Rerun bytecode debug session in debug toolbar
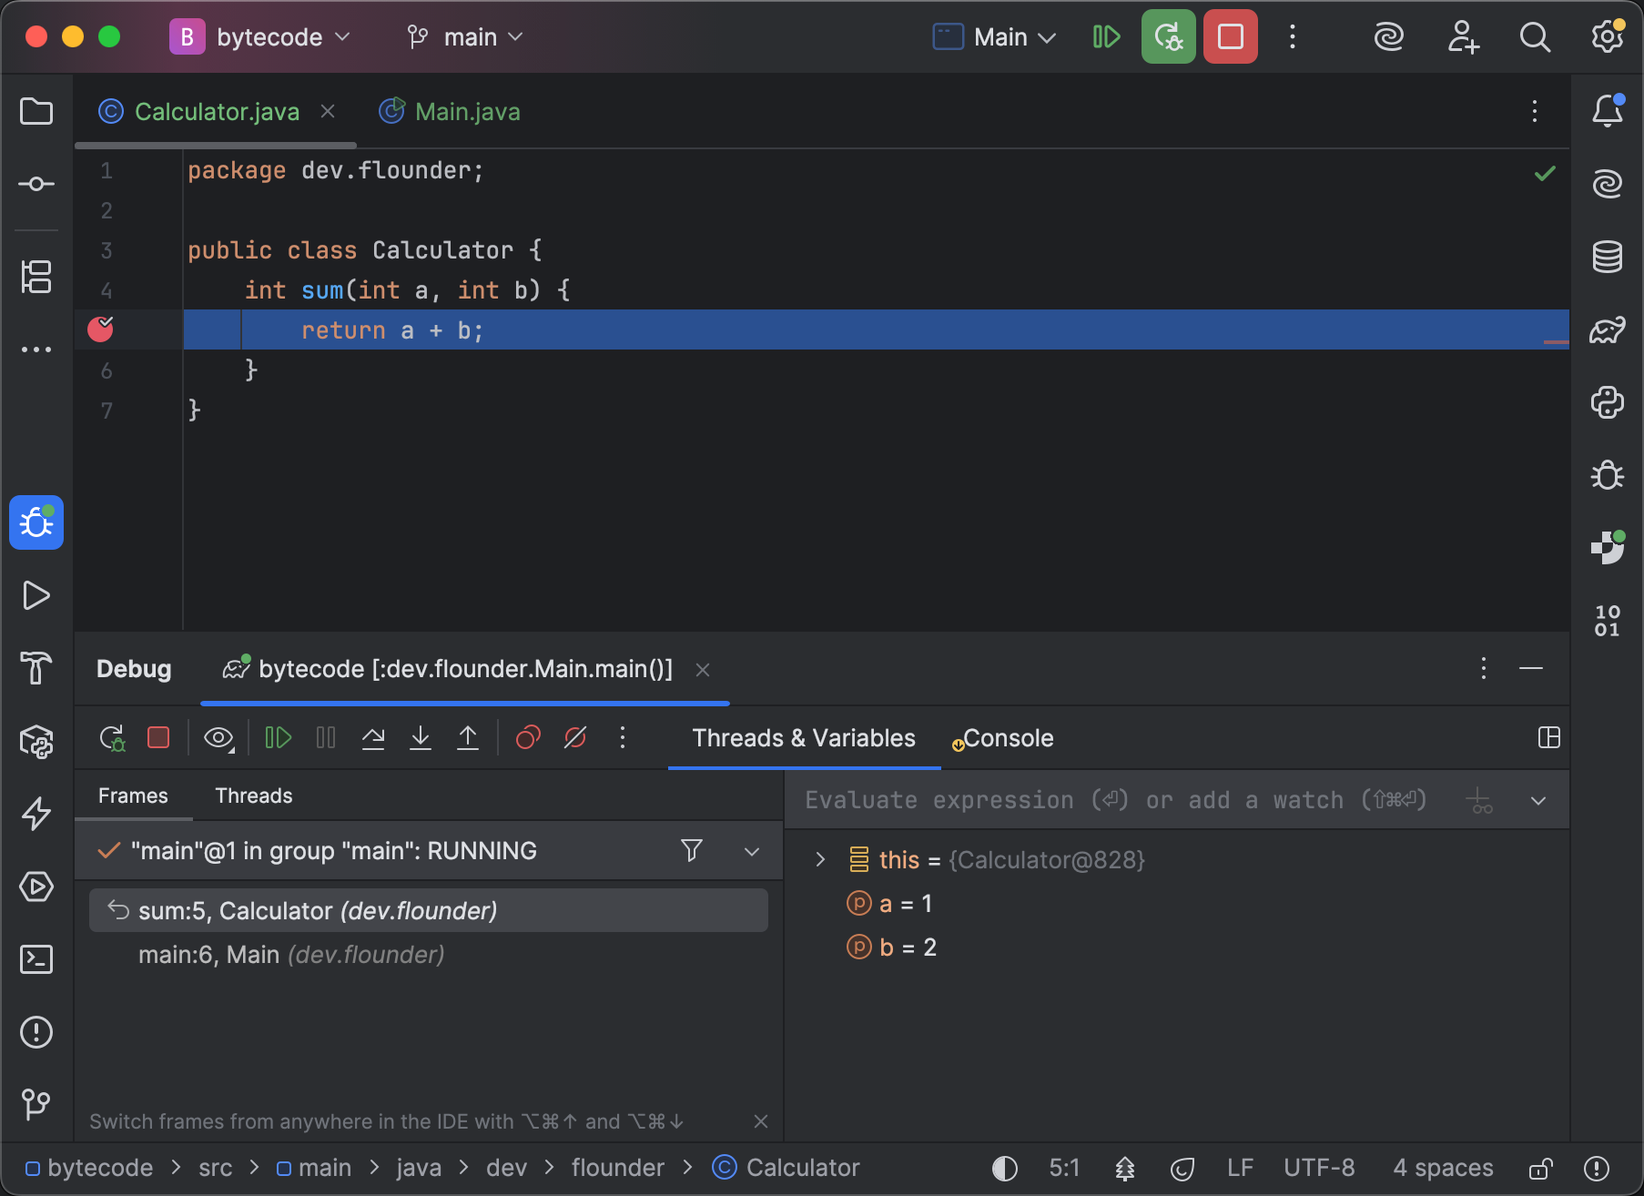 click(x=112, y=738)
